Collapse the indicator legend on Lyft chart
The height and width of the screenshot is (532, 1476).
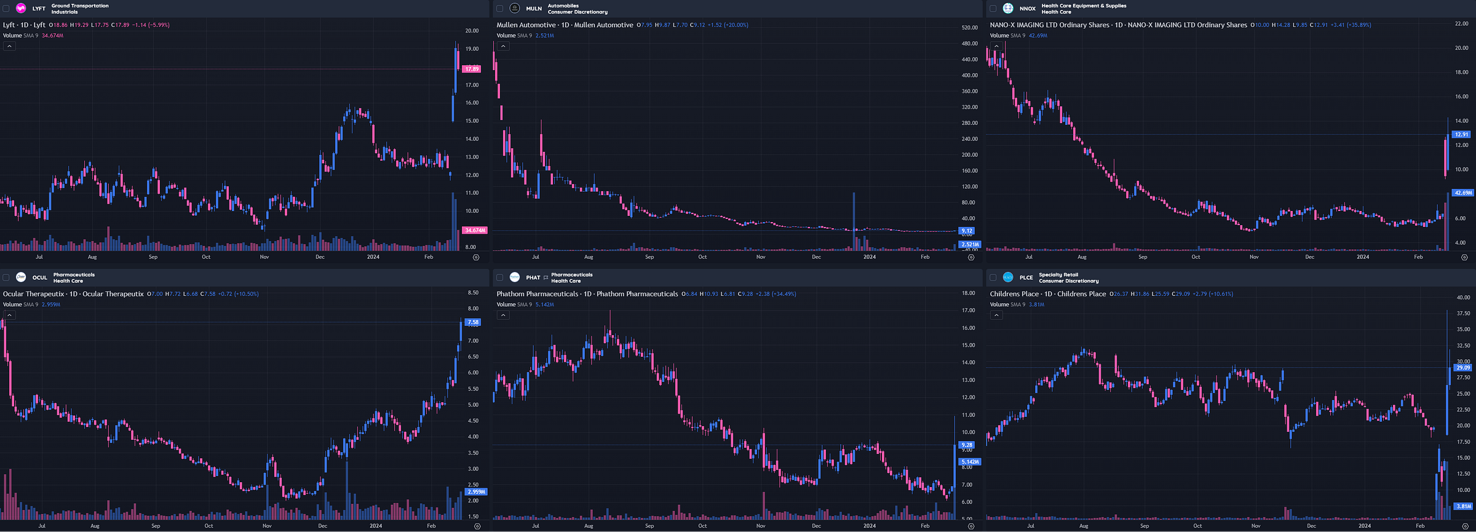pyautogui.click(x=9, y=46)
